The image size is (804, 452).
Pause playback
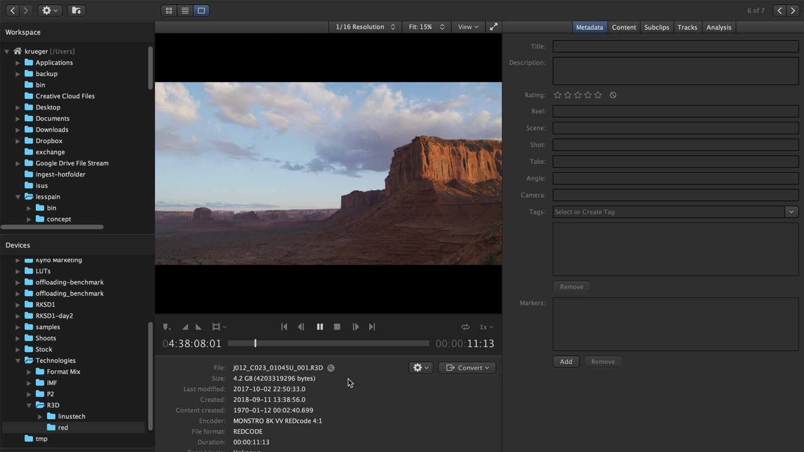click(x=320, y=327)
